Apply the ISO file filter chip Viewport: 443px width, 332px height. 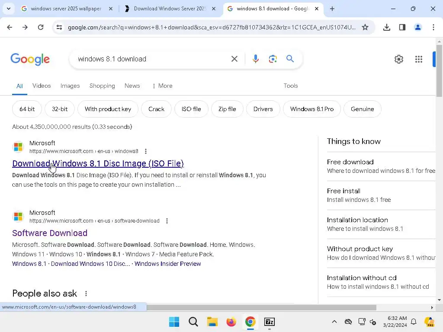191,109
